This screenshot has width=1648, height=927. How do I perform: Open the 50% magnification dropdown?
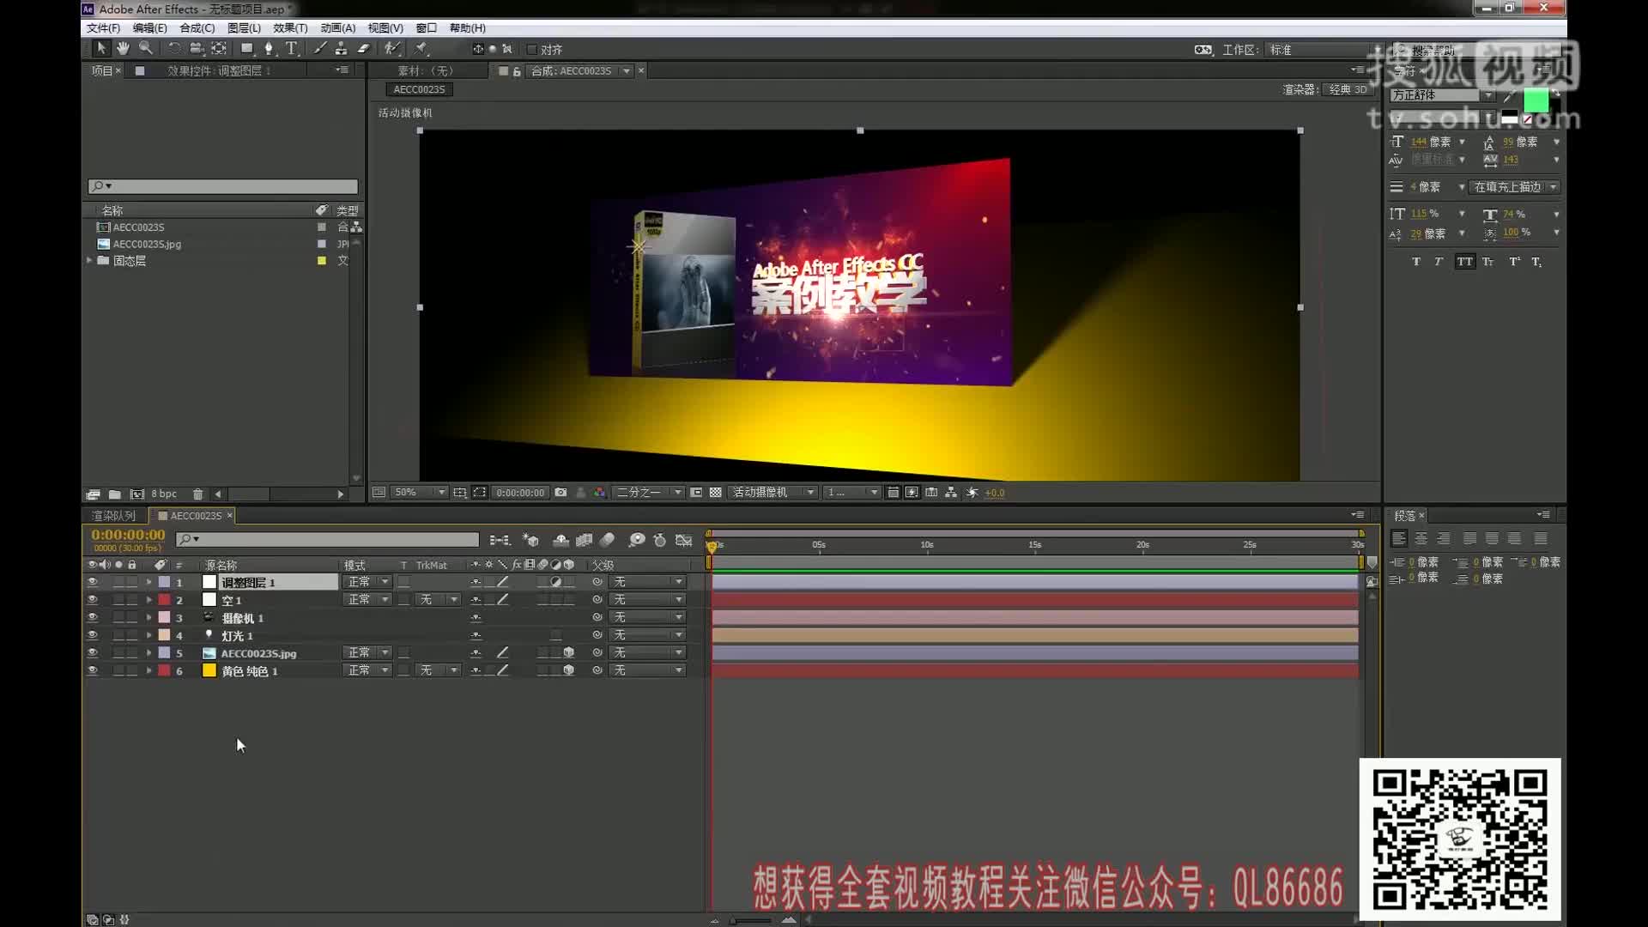pyautogui.click(x=420, y=493)
